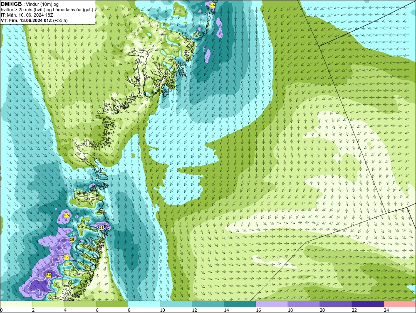Select the 10–12 m/s turquoise swatch
The image size is (416, 313).
(176, 304)
